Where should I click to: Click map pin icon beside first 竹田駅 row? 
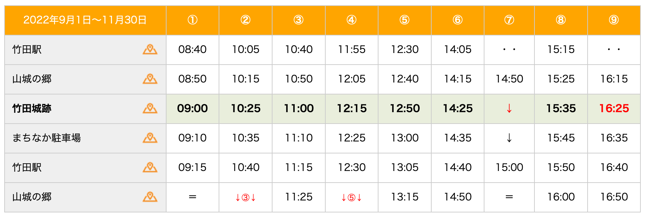(x=150, y=50)
